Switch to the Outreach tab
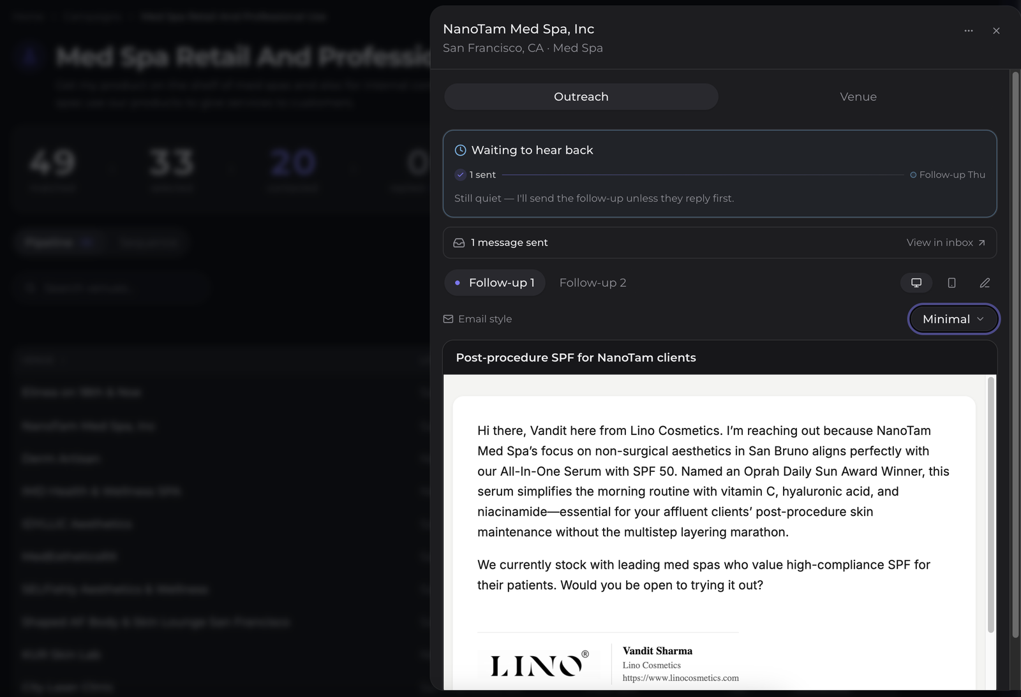Screen dimensions: 1021x697 click(x=581, y=96)
